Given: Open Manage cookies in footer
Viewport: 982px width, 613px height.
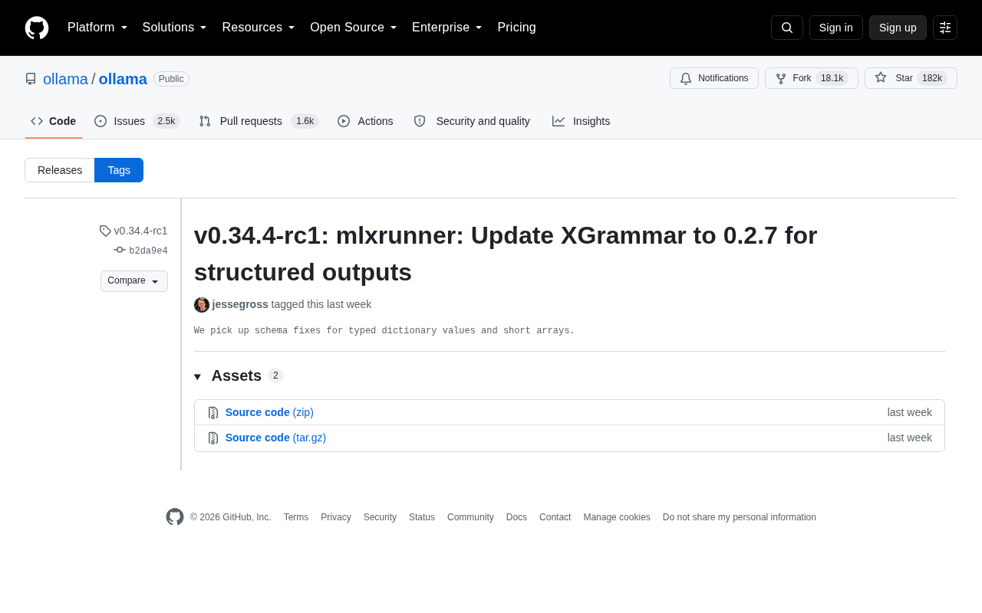Looking at the screenshot, I should pos(617,517).
